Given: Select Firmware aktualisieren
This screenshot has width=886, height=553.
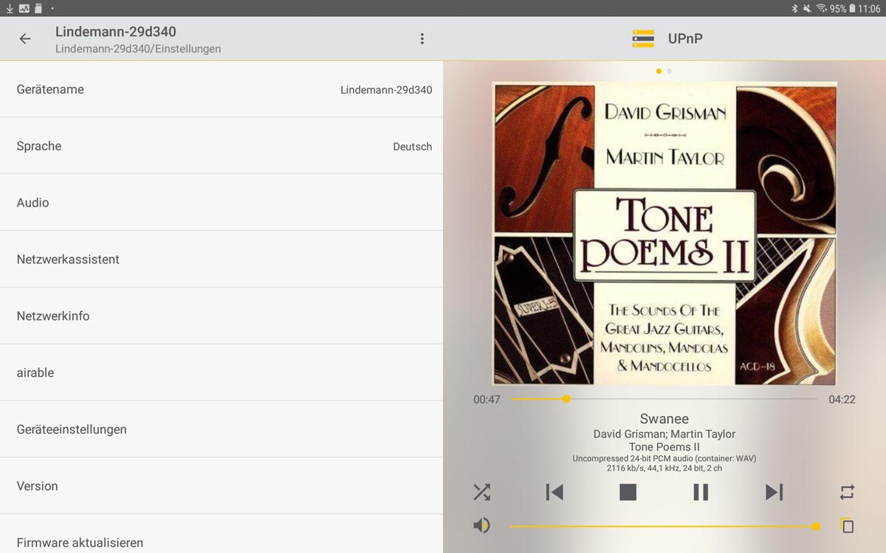Looking at the screenshot, I should click(221, 541).
